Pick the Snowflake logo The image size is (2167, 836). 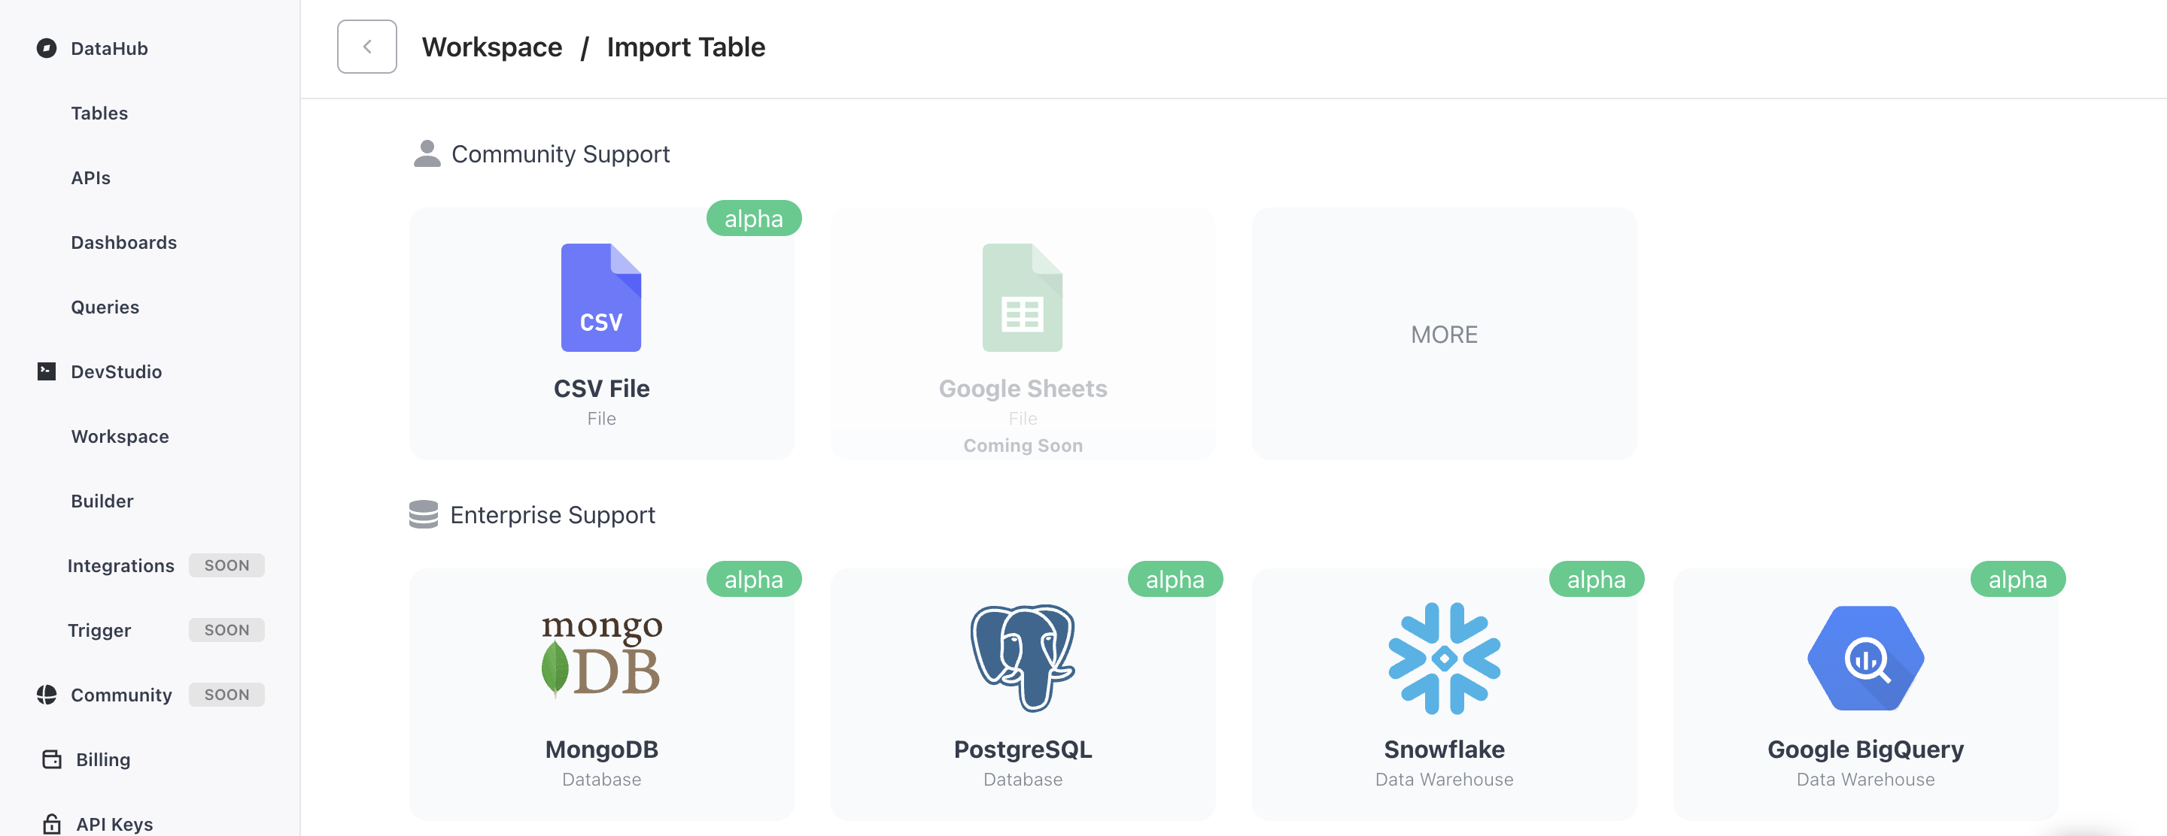coord(1444,658)
